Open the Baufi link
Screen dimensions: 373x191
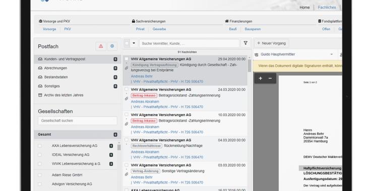(x=233, y=29)
